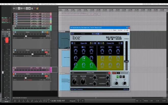Select the dash sidechain mode icon

(123, 77)
